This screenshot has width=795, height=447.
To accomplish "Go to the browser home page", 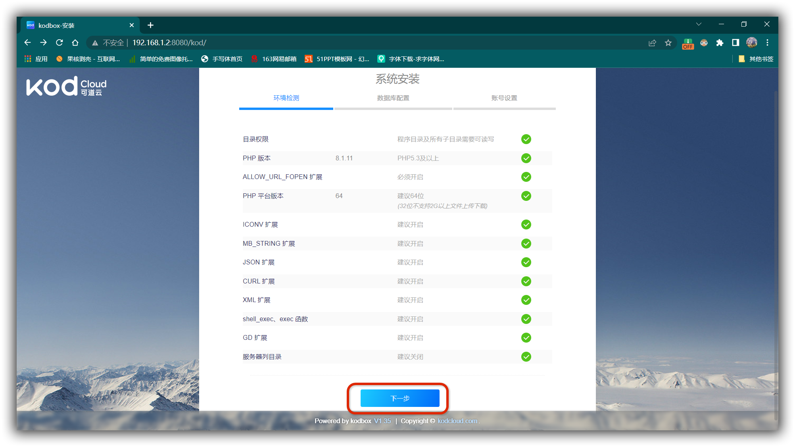I will pyautogui.click(x=75, y=42).
